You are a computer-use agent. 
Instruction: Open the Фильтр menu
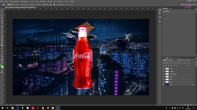click(50, 1)
